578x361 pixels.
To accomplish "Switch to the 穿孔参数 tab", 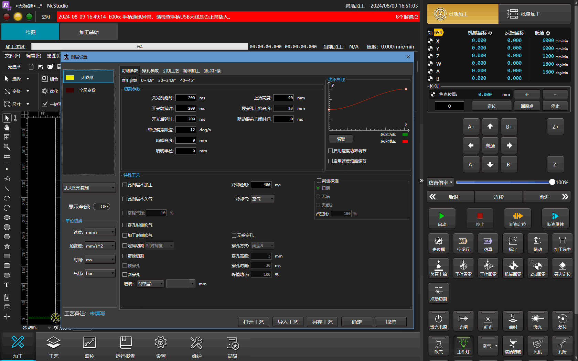I will tap(150, 70).
